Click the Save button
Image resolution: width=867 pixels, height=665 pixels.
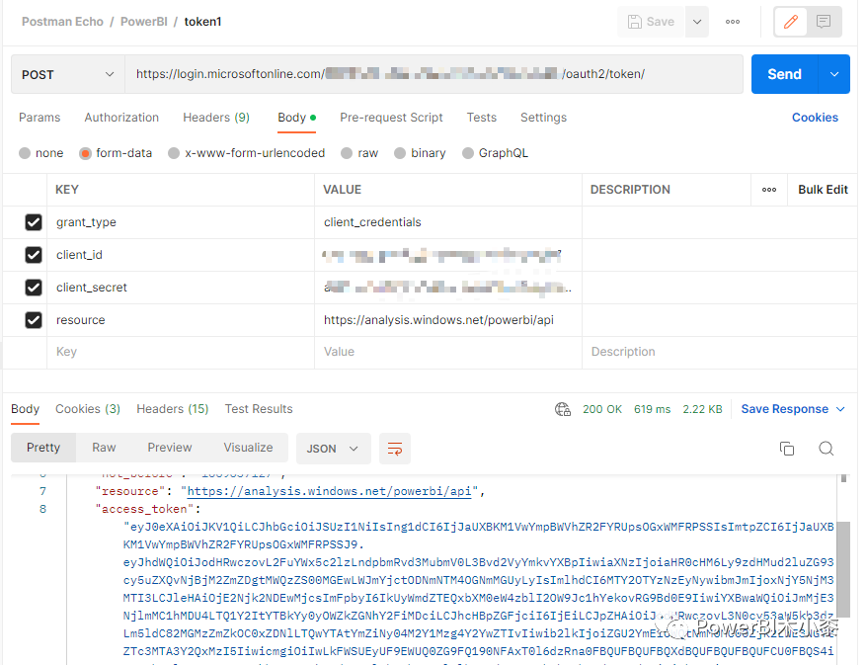coord(652,22)
